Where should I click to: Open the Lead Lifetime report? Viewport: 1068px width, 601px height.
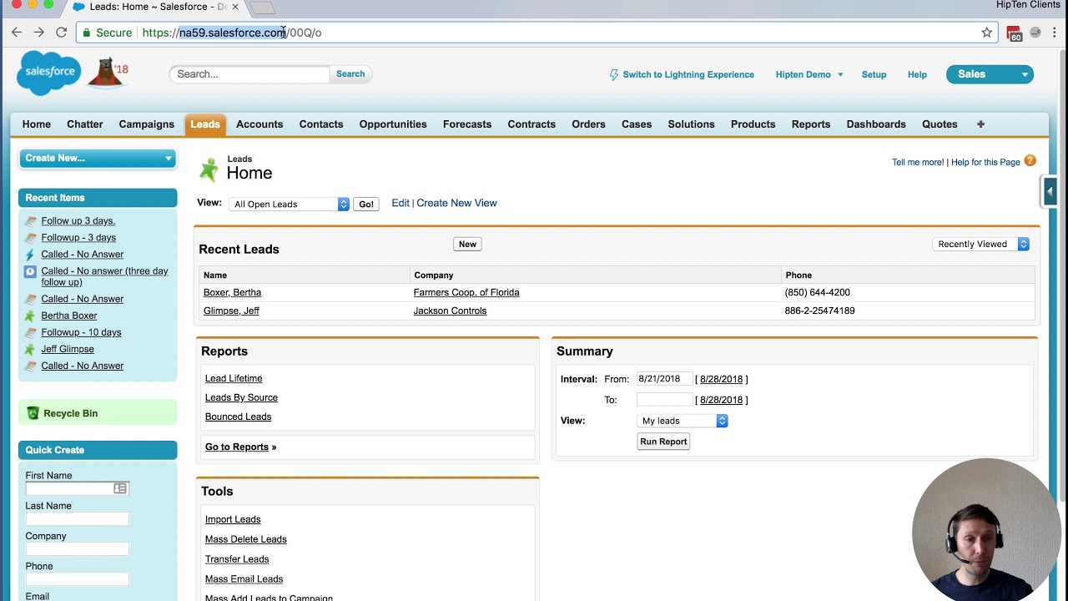click(x=234, y=378)
